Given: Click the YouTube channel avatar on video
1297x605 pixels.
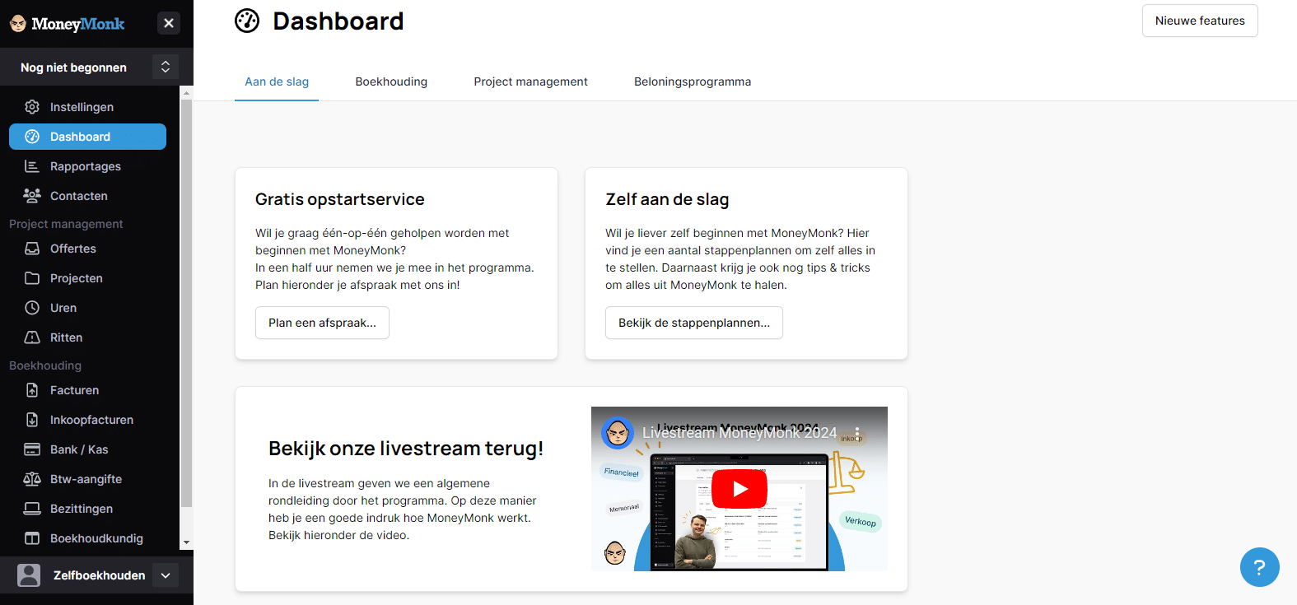Looking at the screenshot, I should tap(618, 433).
